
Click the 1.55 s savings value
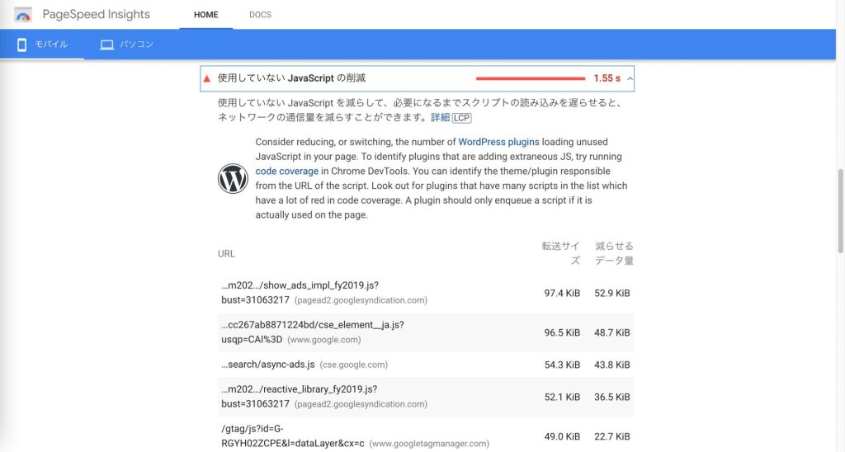(x=607, y=78)
